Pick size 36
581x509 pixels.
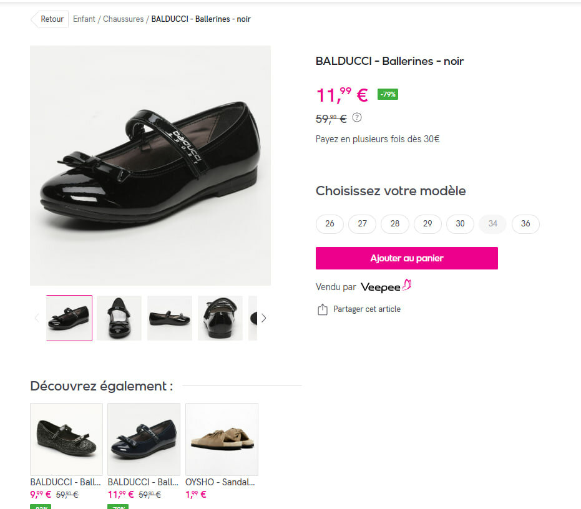point(525,224)
